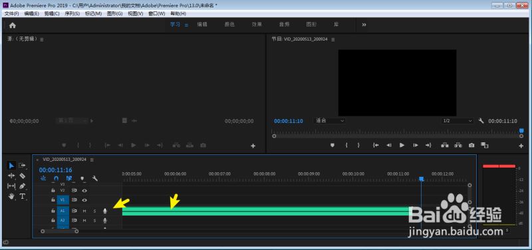Screen dimensions: 532x250
Task: Select the Slip tool
Action: [11, 186]
